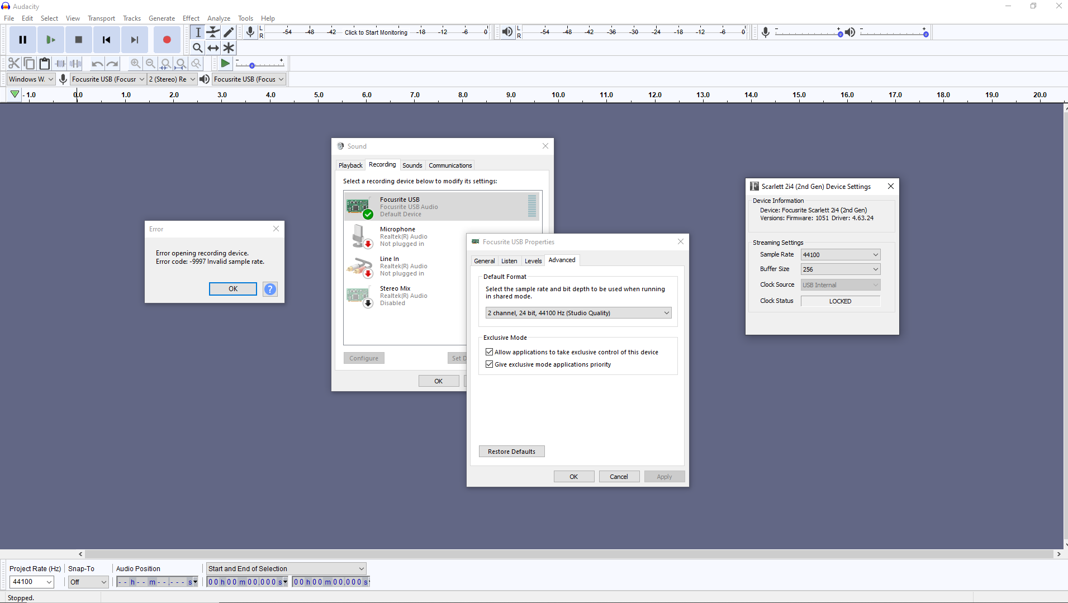Click OK in Focusrite USB Properties
Image resolution: width=1068 pixels, height=603 pixels.
click(574, 477)
